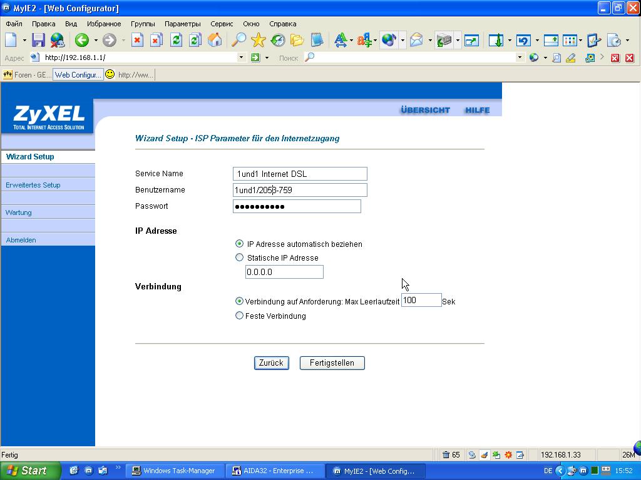641x480 pixels.
Task: Select Verbindung auf Anforderung option
Action: [x=240, y=301]
